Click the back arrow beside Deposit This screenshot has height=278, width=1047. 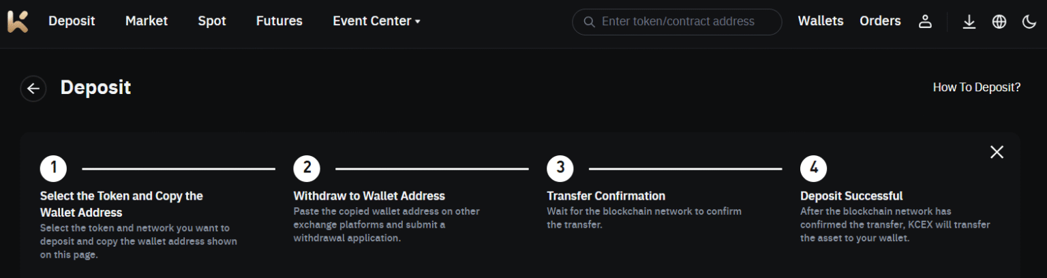pos(33,89)
